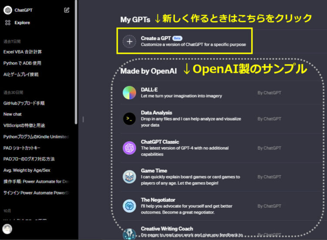Open the 'PADフローのログオフ対応方法' chat
Viewport: 327px width, 240px height.
pyautogui.click(x=29, y=159)
